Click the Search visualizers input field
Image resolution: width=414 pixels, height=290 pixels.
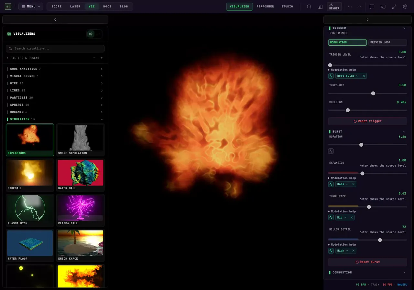55,49
